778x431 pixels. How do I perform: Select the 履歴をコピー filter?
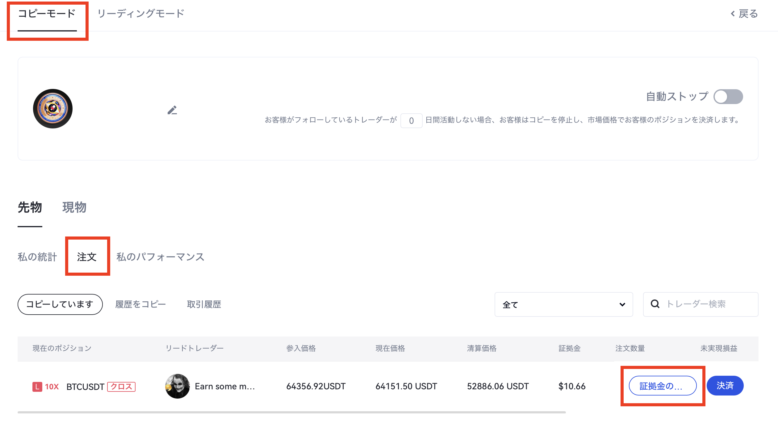(x=140, y=304)
